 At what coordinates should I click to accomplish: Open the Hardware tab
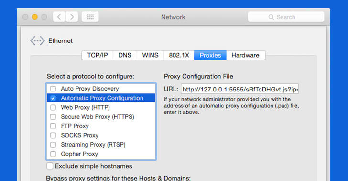click(x=246, y=55)
